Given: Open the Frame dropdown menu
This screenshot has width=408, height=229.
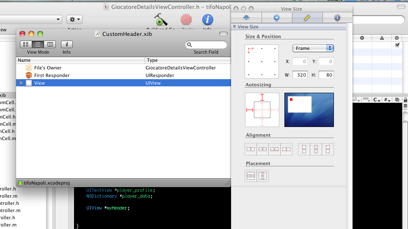Looking at the screenshot, I should coord(313,48).
